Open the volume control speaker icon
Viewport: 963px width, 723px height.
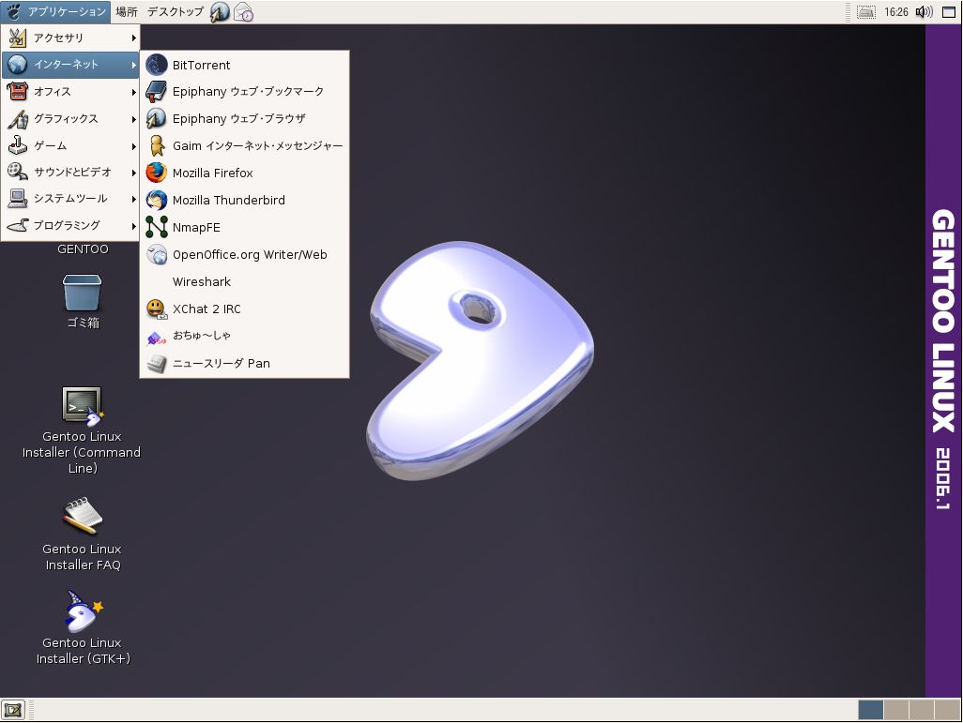click(x=925, y=11)
